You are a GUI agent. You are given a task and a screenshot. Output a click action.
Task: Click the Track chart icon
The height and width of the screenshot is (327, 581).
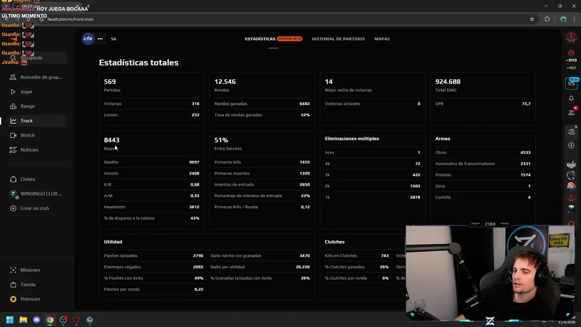(13, 121)
